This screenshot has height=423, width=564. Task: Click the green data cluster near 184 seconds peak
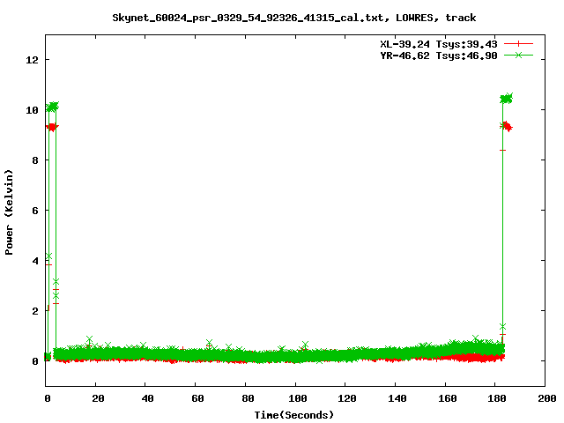point(506,99)
